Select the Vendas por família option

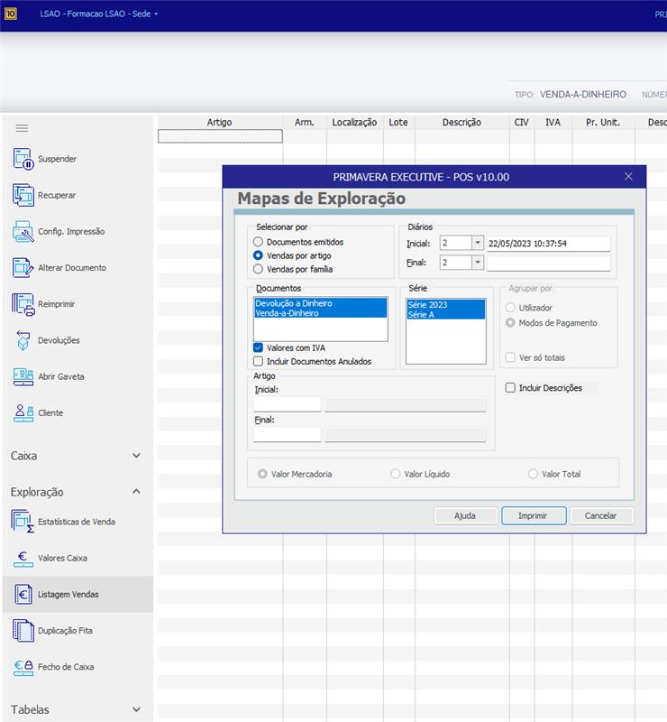[x=259, y=269]
